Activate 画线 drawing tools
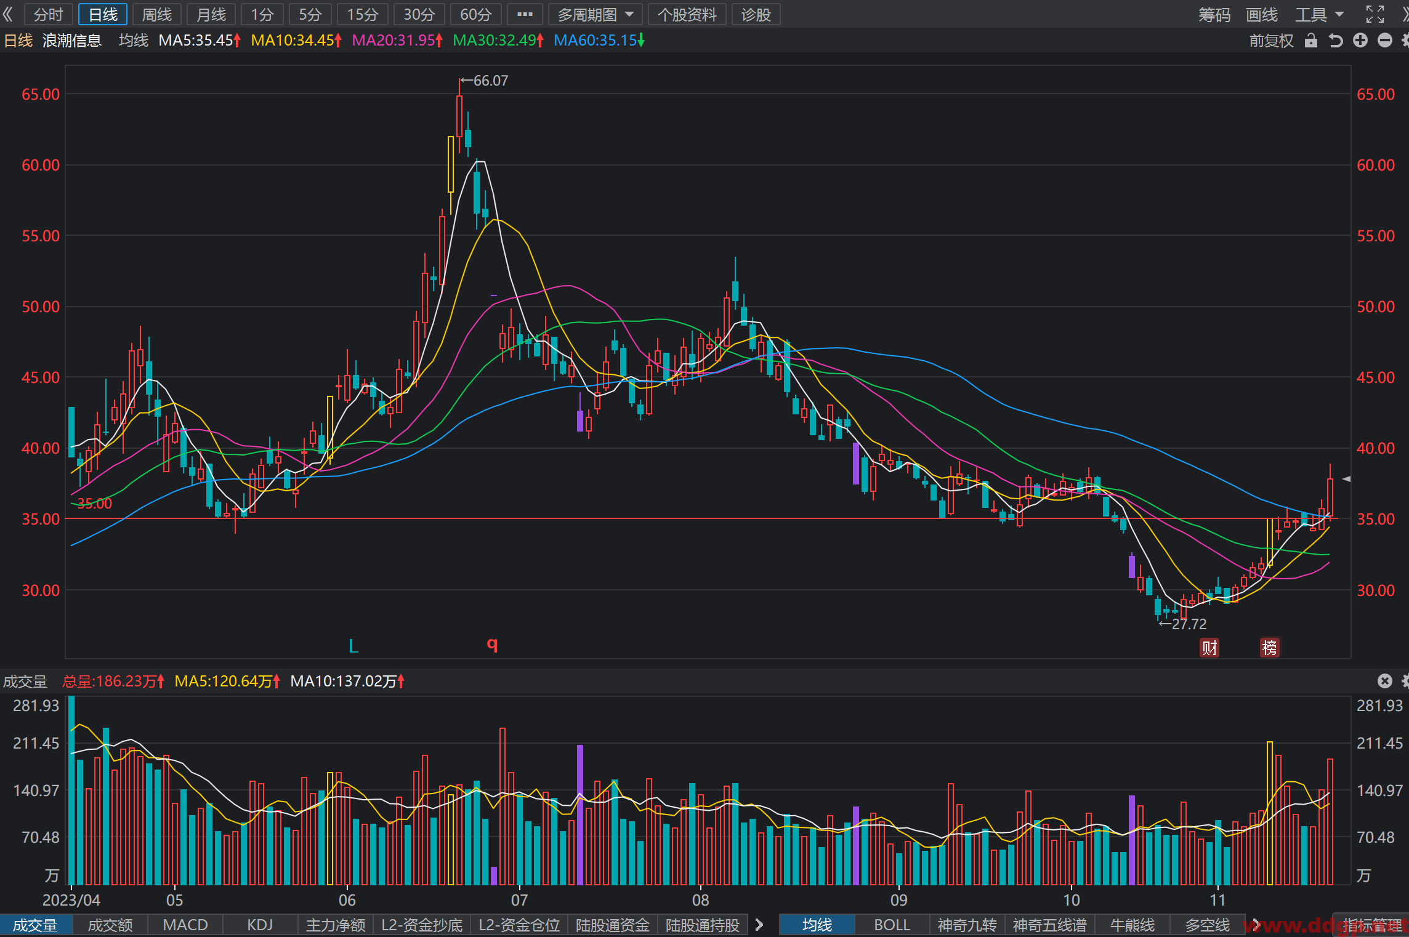Screen dimensions: 1409x937 (x=1262, y=14)
